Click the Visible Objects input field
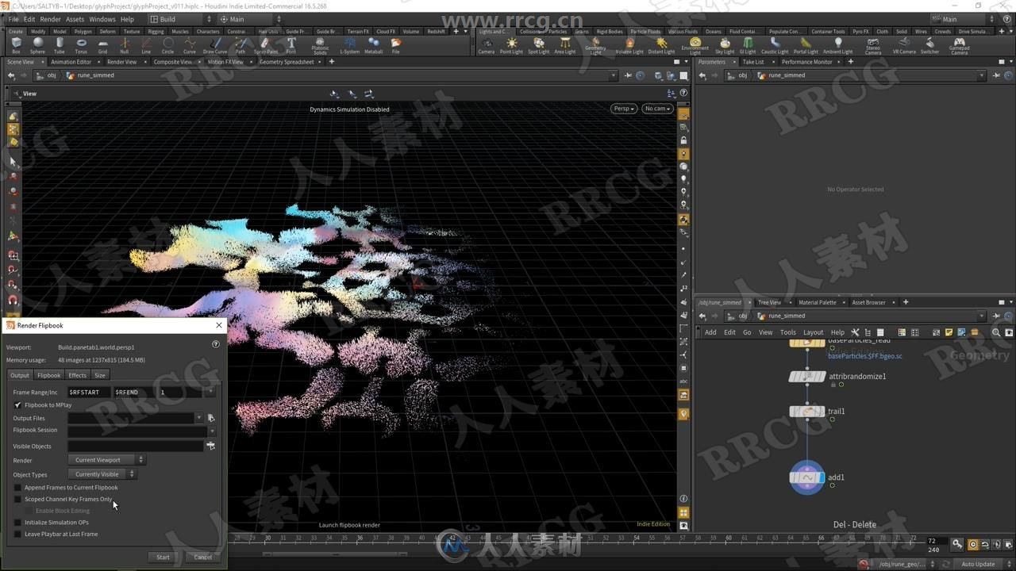The height and width of the screenshot is (571, 1016). 136,446
